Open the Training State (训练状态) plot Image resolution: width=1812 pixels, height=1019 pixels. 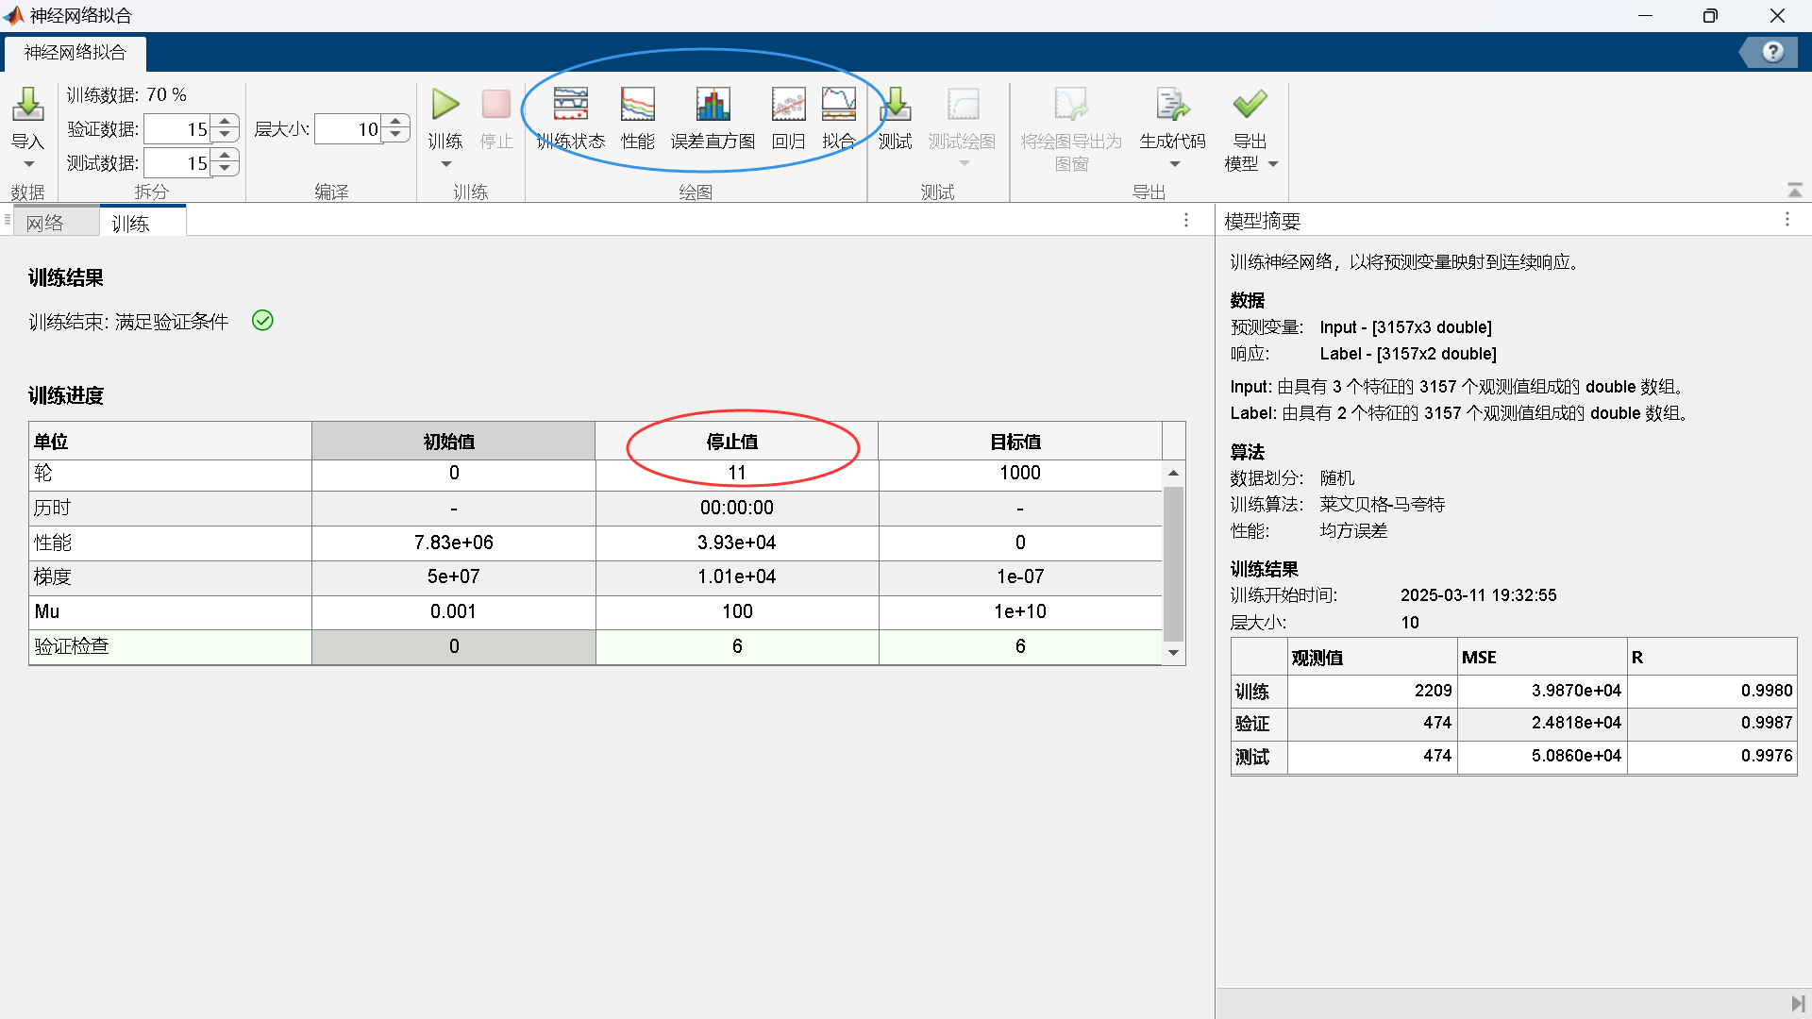pyautogui.click(x=570, y=105)
